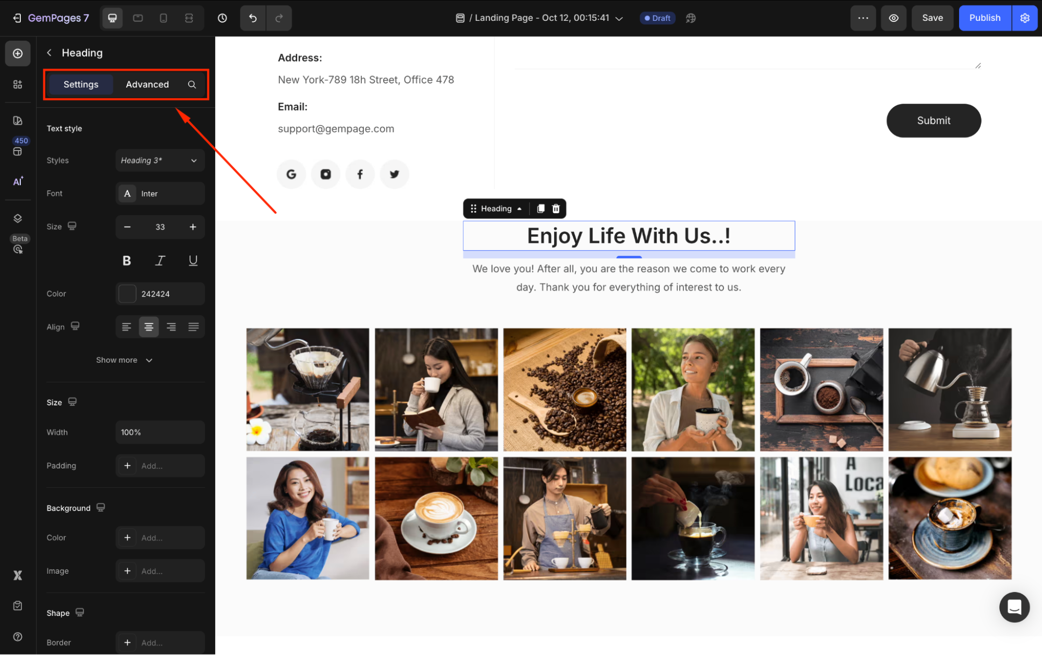Open version history clock icon
The width and height of the screenshot is (1042, 655).
coord(222,18)
